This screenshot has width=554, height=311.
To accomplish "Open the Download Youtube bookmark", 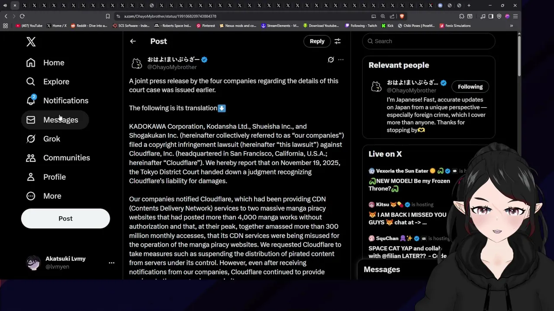I will coord(322,25).
